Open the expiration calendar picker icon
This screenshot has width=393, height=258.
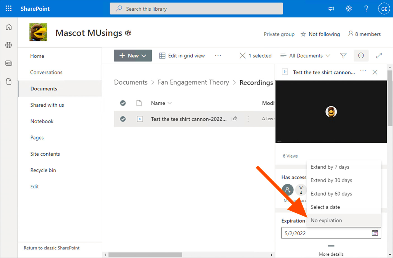coord(375,233)
